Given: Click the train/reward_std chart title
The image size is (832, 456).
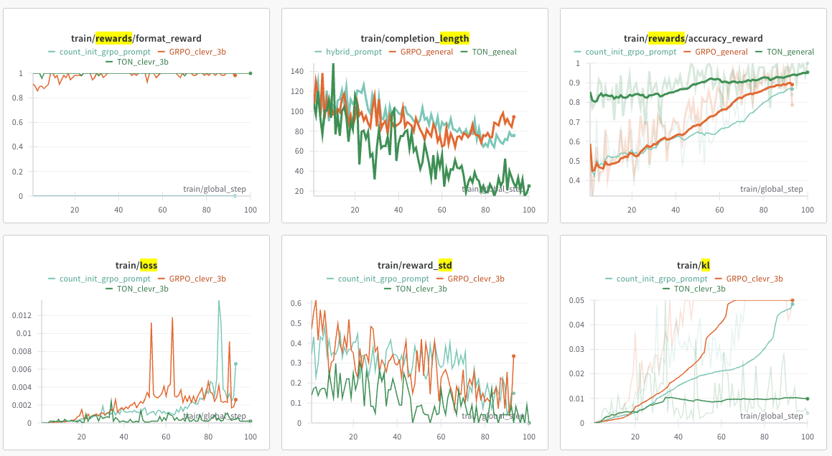Looking at the screenshot, I should [x=415, y=265].
